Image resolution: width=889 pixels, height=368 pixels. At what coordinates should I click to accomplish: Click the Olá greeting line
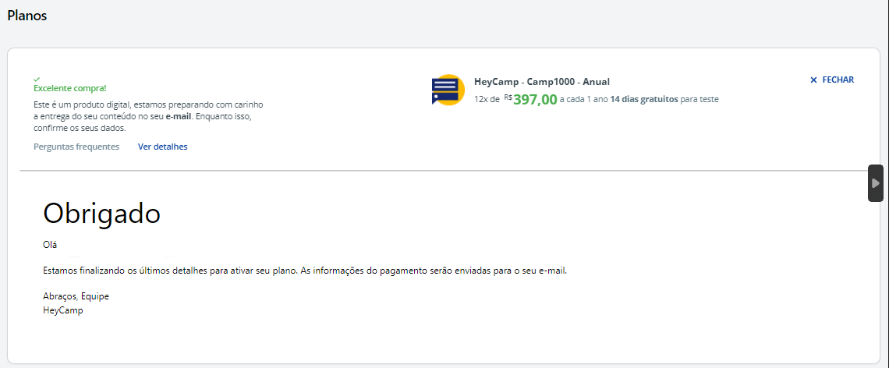[x=50, y=244]
